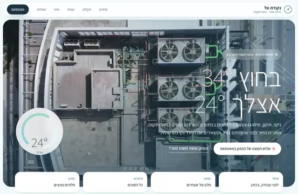Open the נקודת טל site title link
The height and width of the screenshot is (194, 298).
point(272,8)
